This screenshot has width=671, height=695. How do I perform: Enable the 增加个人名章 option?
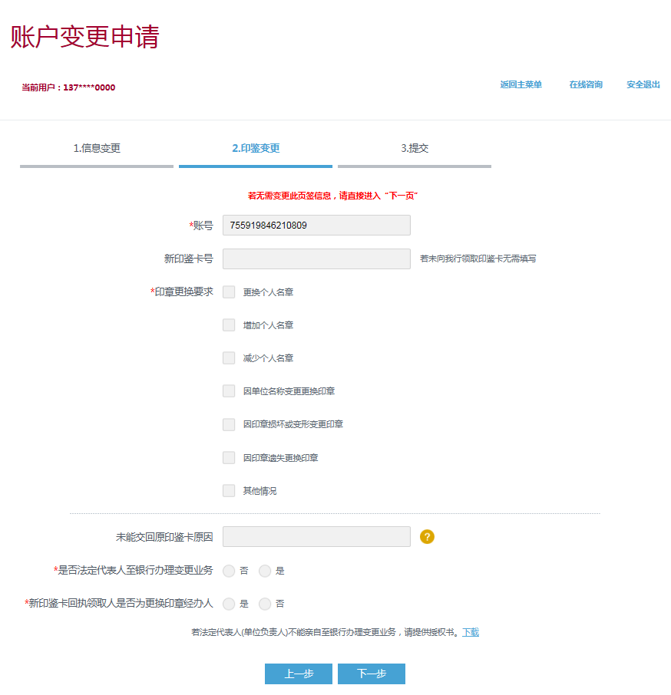click(x=229, y=325)
